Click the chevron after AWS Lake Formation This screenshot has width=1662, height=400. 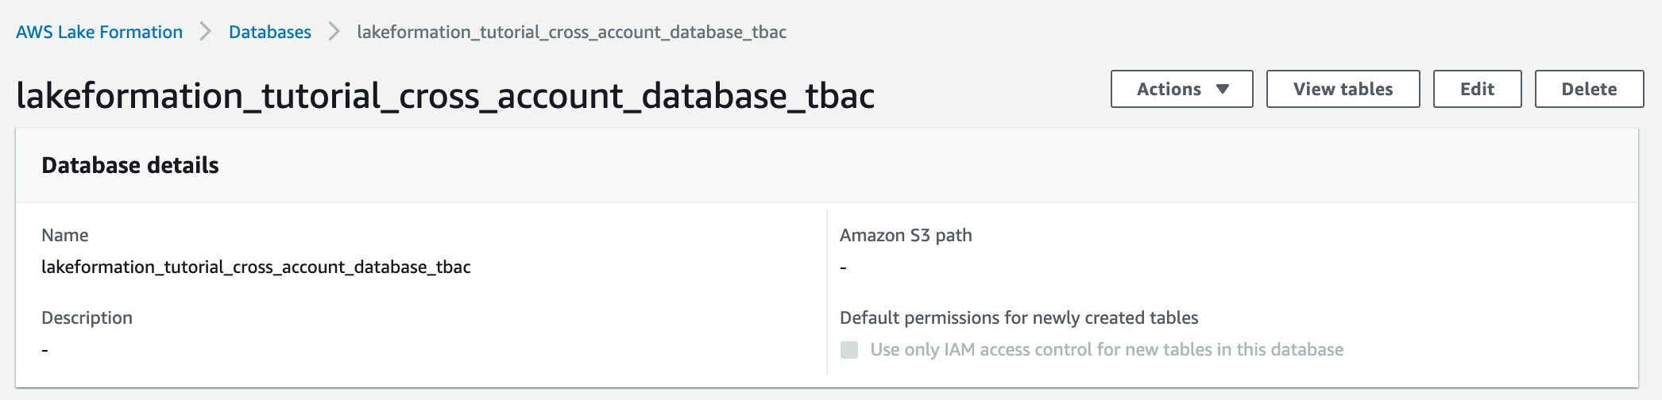coord(206,32)
